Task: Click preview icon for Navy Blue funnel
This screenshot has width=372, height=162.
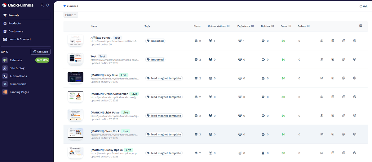Action: coord(333,78)
